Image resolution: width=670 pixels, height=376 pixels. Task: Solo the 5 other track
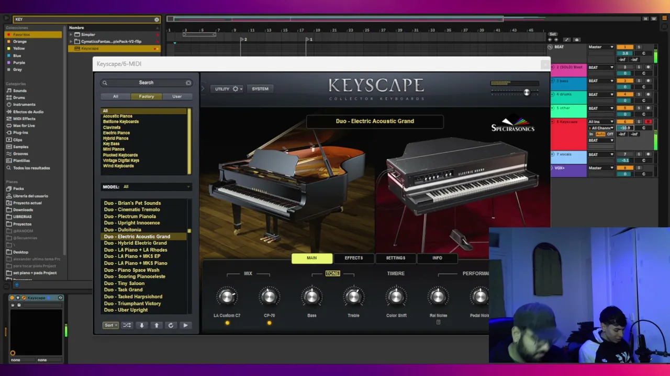click(x=639, y=108)
